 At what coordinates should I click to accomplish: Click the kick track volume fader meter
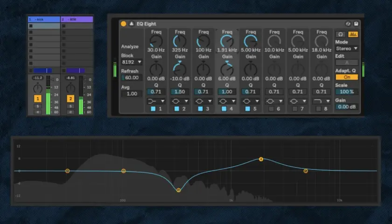pyautogui.click(x=48, y=95)
